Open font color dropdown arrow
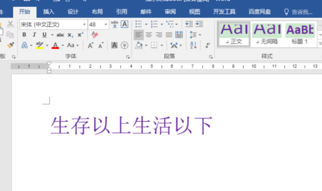 [x=63, y=45]
